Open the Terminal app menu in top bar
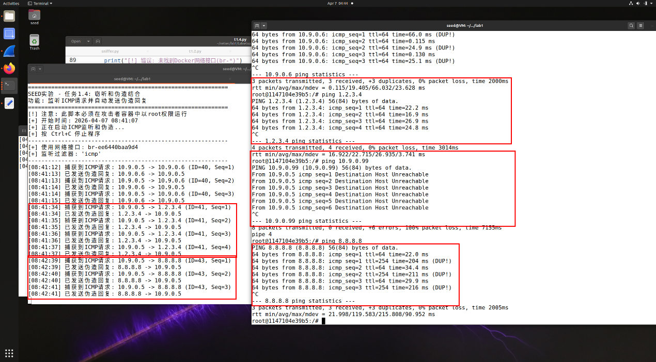Image resolution: width=656 pixels, height=362 pixels. pos(40,3)
